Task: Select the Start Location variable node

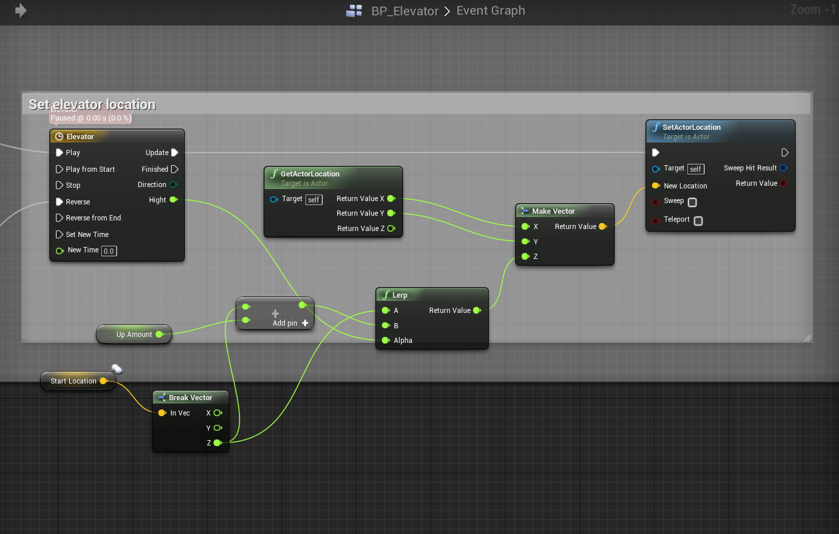Action: click(x=73, y=381)
